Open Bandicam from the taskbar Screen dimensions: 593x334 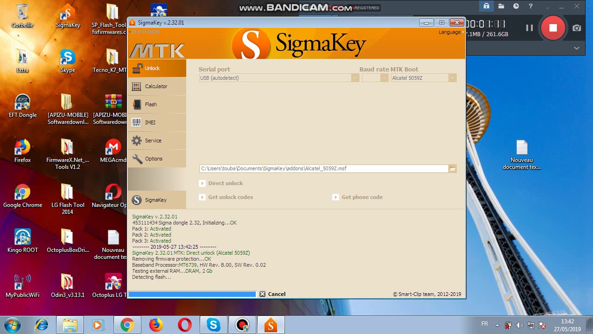click(242, 325)
